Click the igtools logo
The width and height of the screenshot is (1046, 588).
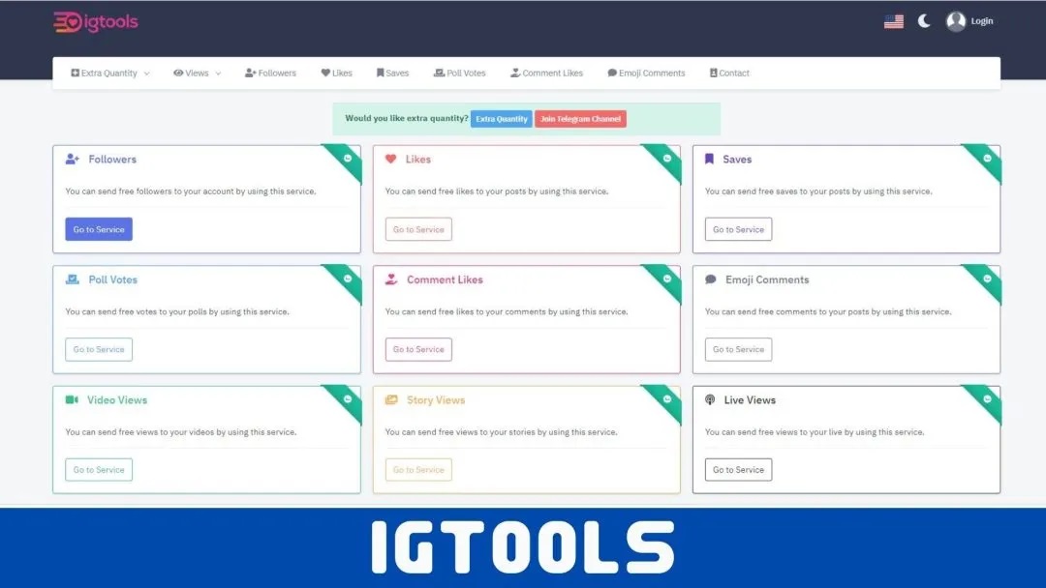pyautogui.click(x=95, y=22)
